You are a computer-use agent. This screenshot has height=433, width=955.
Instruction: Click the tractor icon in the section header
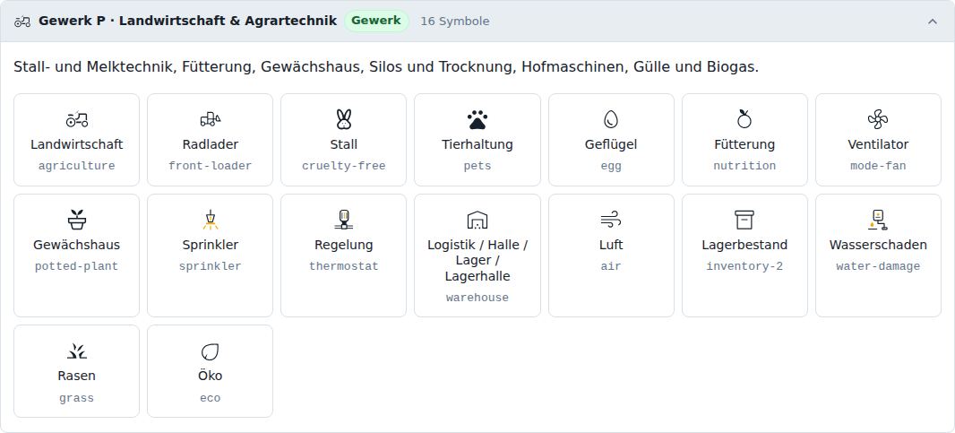(x=22, y=22)
